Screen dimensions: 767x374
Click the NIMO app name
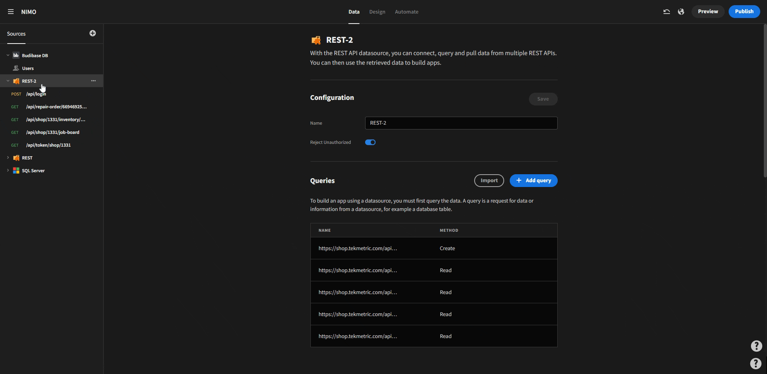pos(29,12)
